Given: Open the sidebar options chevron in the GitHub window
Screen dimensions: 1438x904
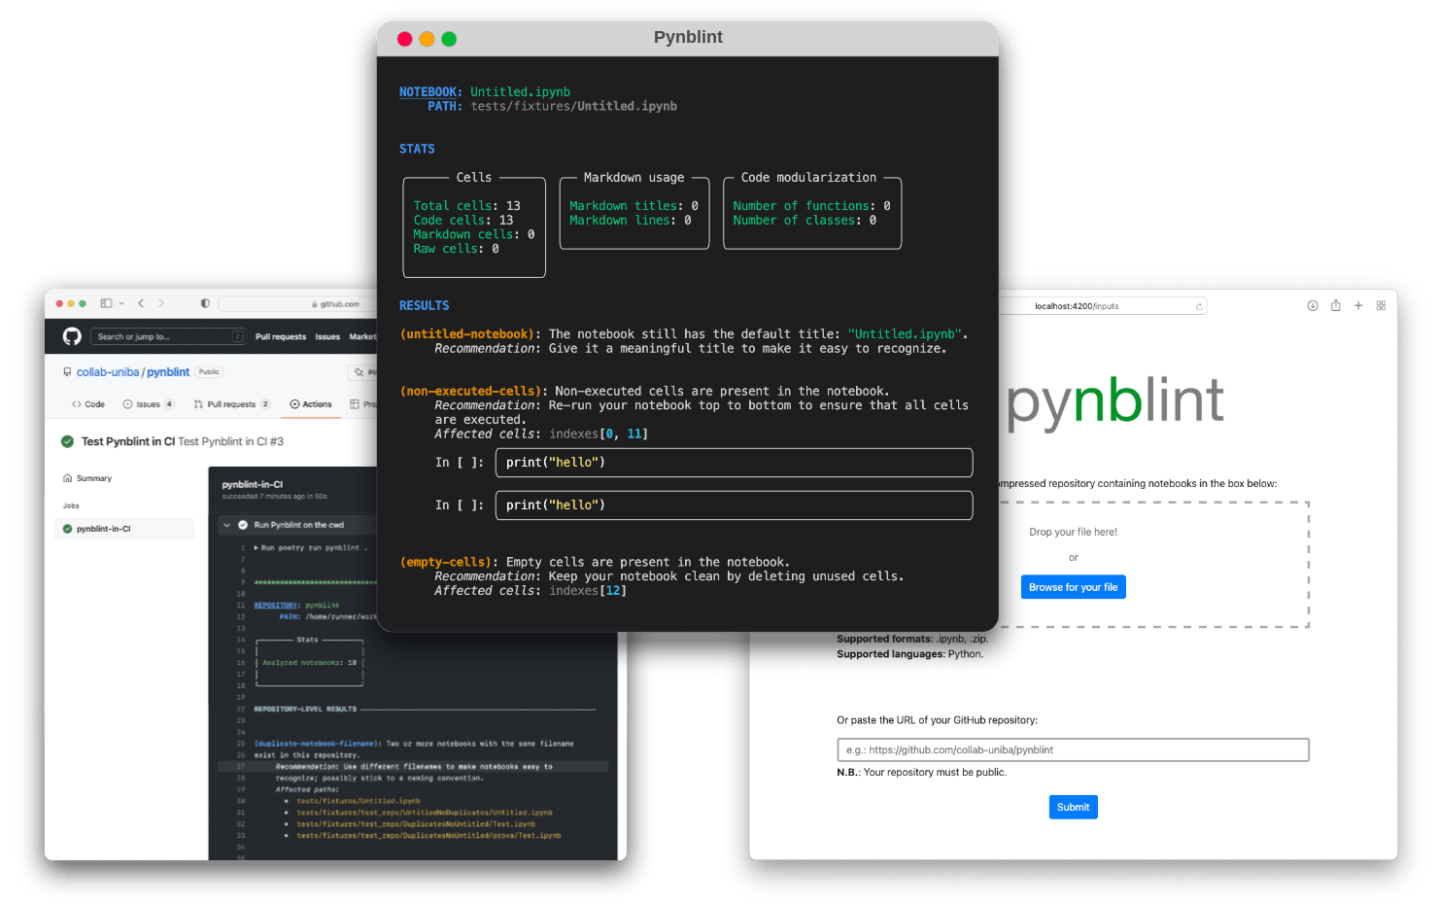Looking at the screenshot, I should point(121,303).
